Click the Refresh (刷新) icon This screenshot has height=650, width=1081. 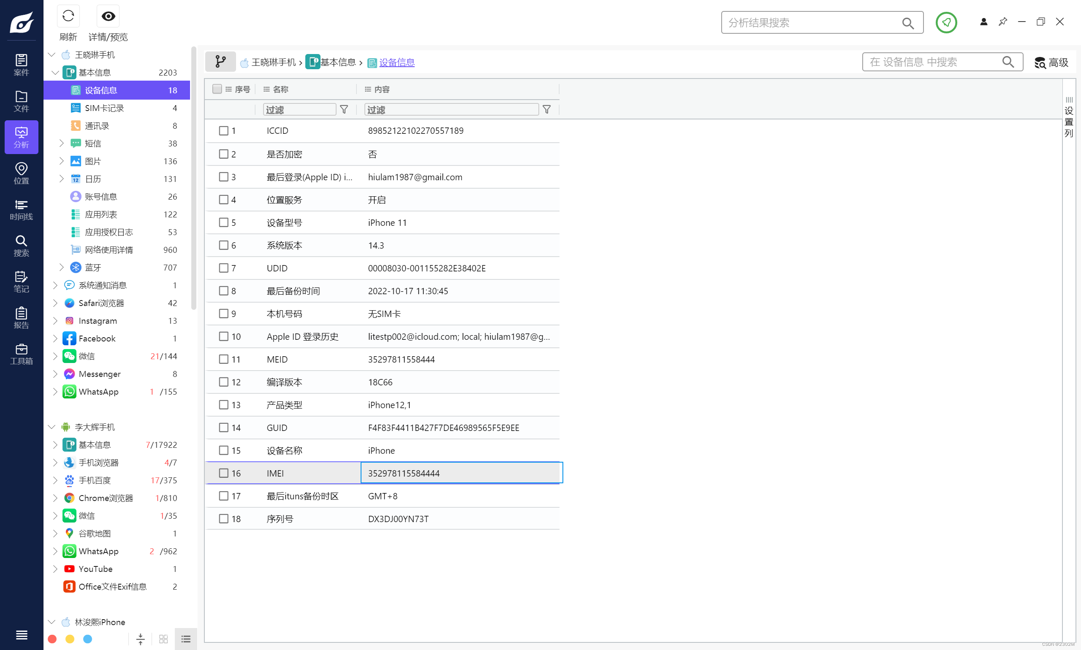pos(68,16)
